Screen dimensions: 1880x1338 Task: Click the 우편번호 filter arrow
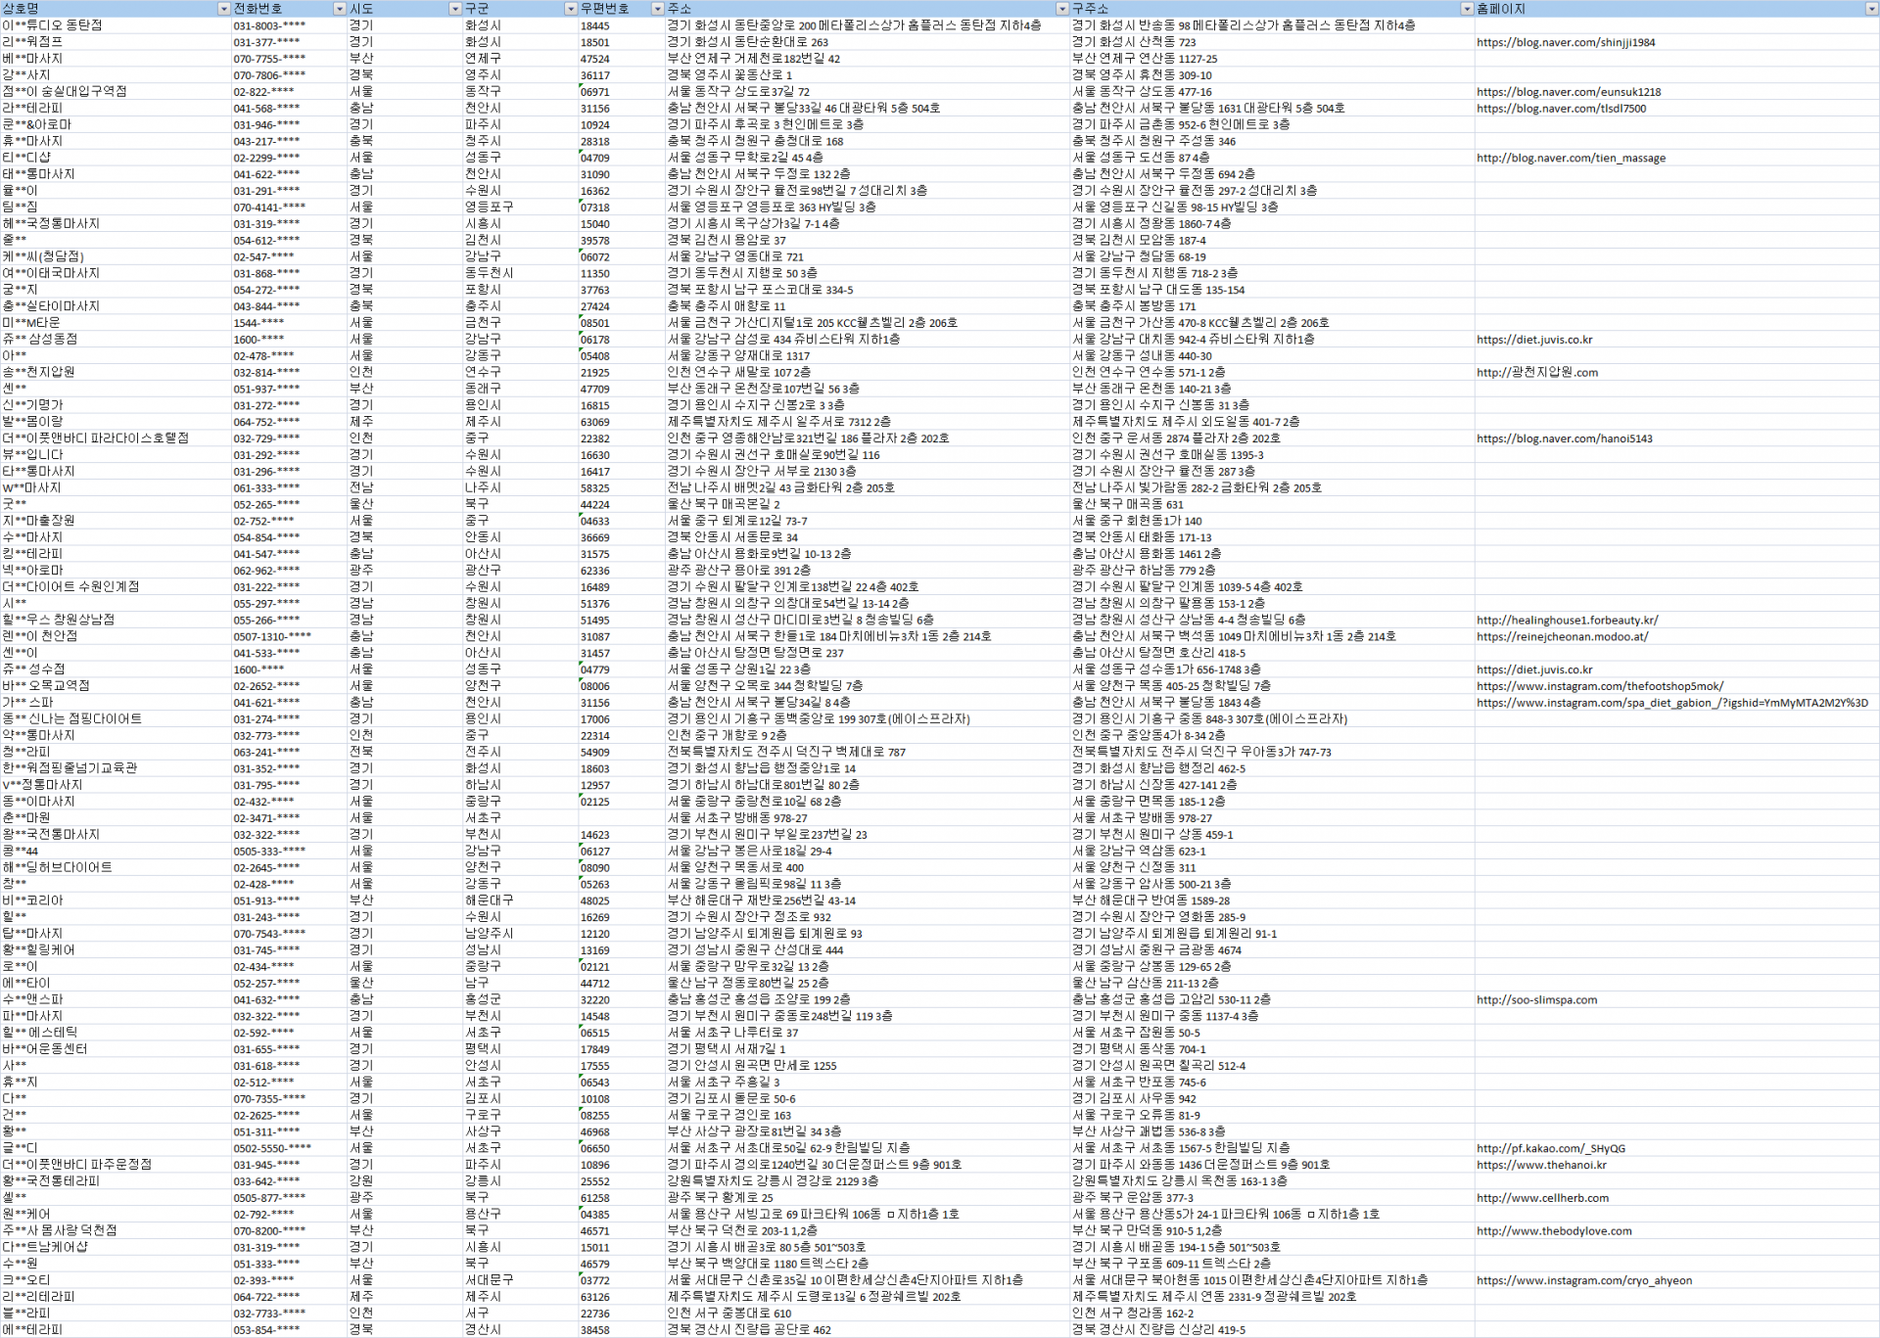[x=657, y=9]
